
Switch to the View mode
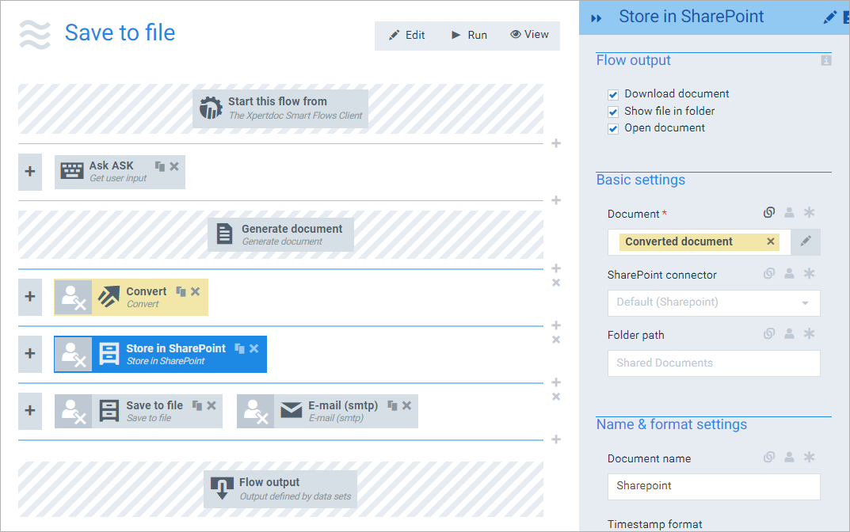530,35
